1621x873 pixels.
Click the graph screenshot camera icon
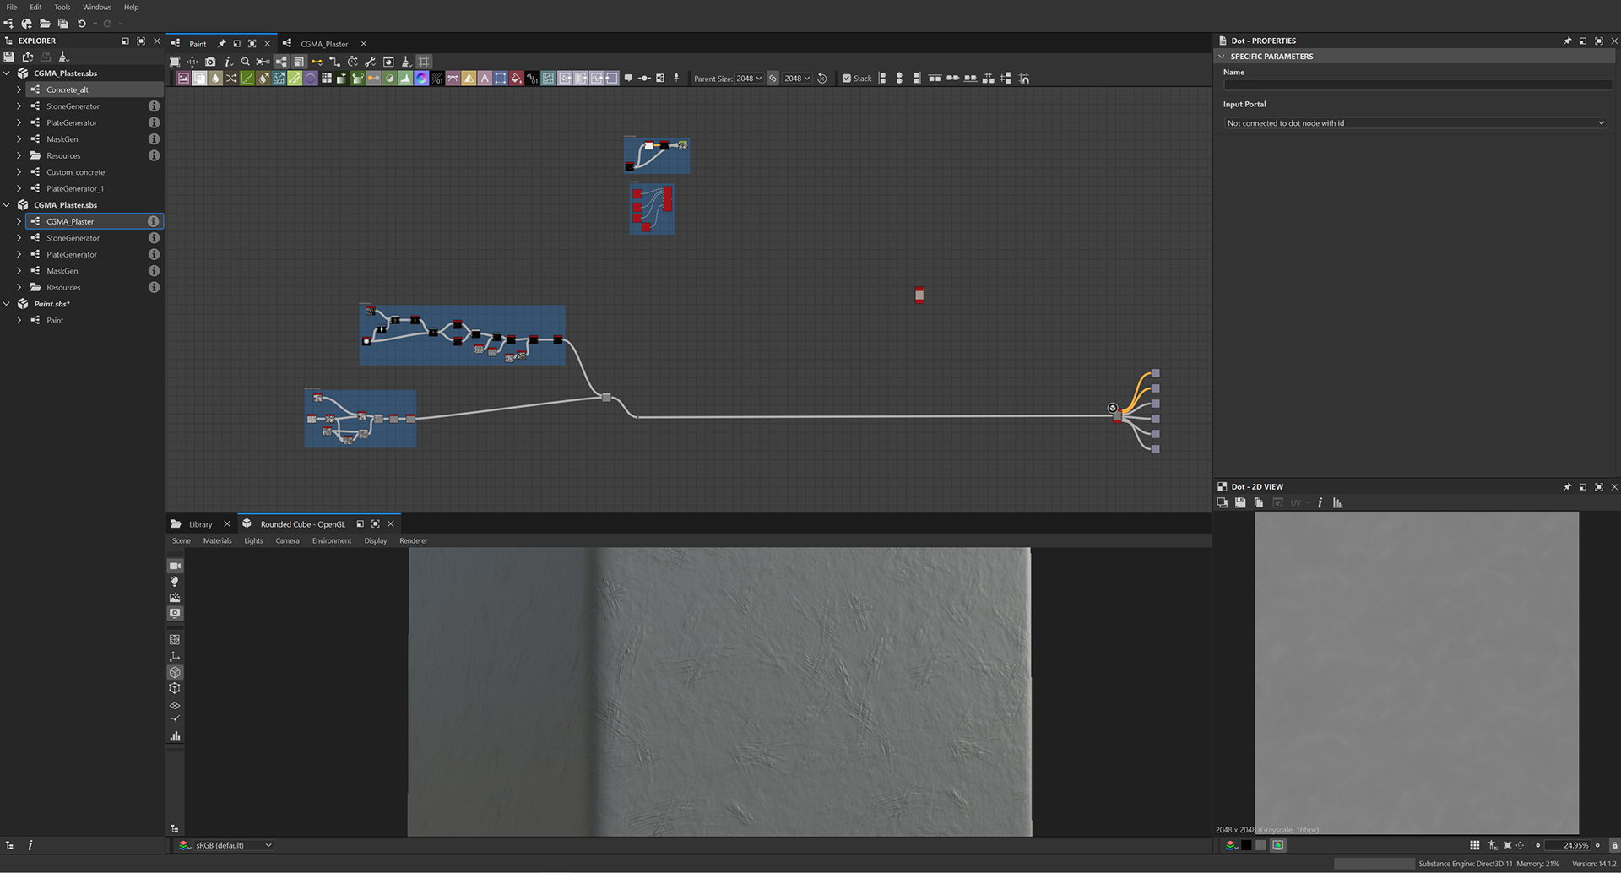pos(210,62)
